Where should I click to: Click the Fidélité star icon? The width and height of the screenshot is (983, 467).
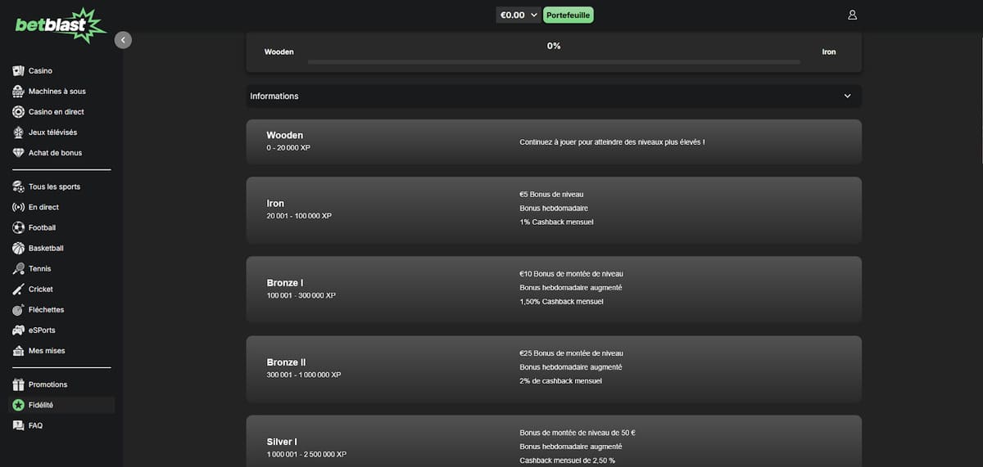click(x=19, y=405)
